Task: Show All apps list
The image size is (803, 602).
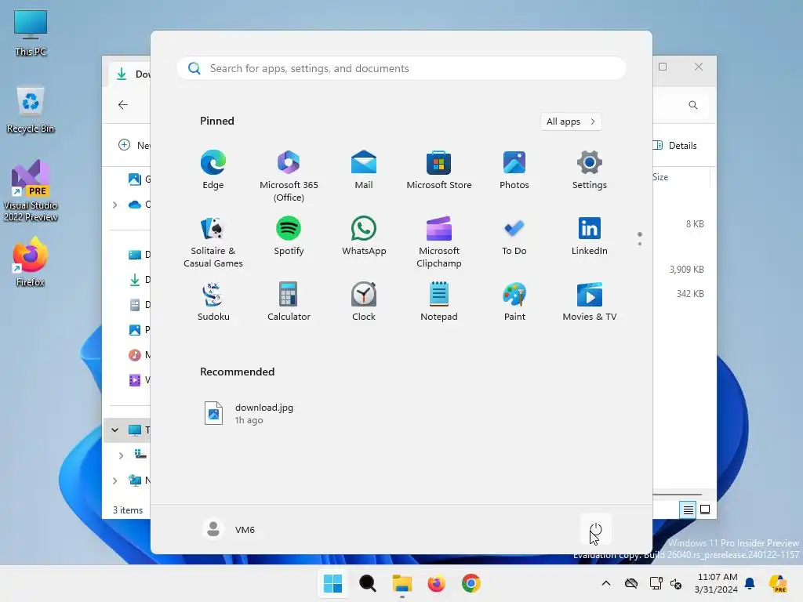Action: pyautogui.click(x=571, y=121)
